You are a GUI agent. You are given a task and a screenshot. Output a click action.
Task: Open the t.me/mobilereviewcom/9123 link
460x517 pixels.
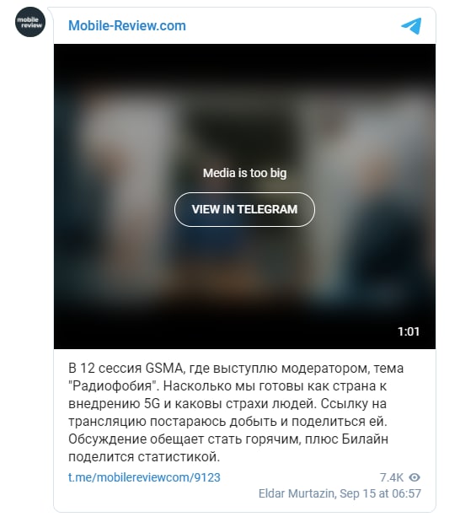click(144, 477)
